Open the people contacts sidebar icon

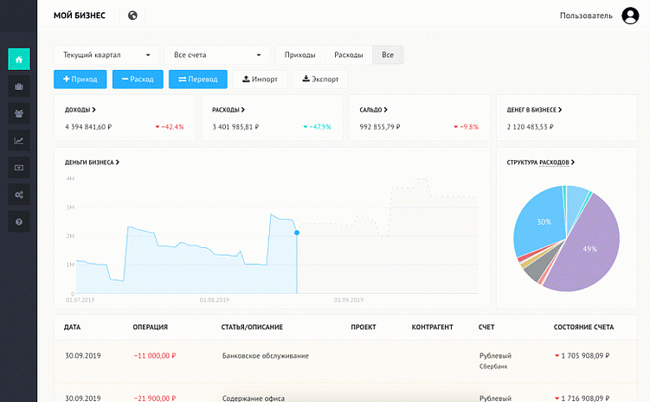[x=19, y=113]
